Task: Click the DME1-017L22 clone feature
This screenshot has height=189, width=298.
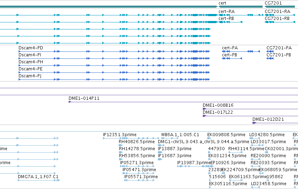Action: 250,116
